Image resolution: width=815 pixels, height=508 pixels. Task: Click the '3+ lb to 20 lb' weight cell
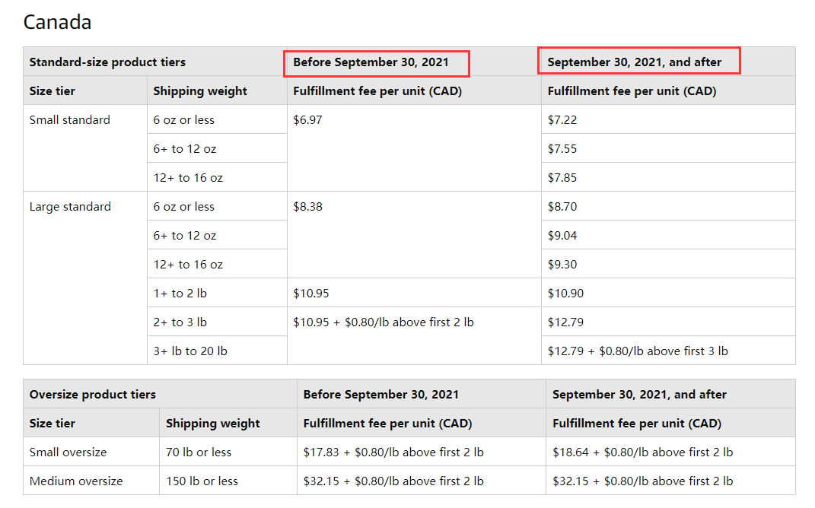point(217,351)
